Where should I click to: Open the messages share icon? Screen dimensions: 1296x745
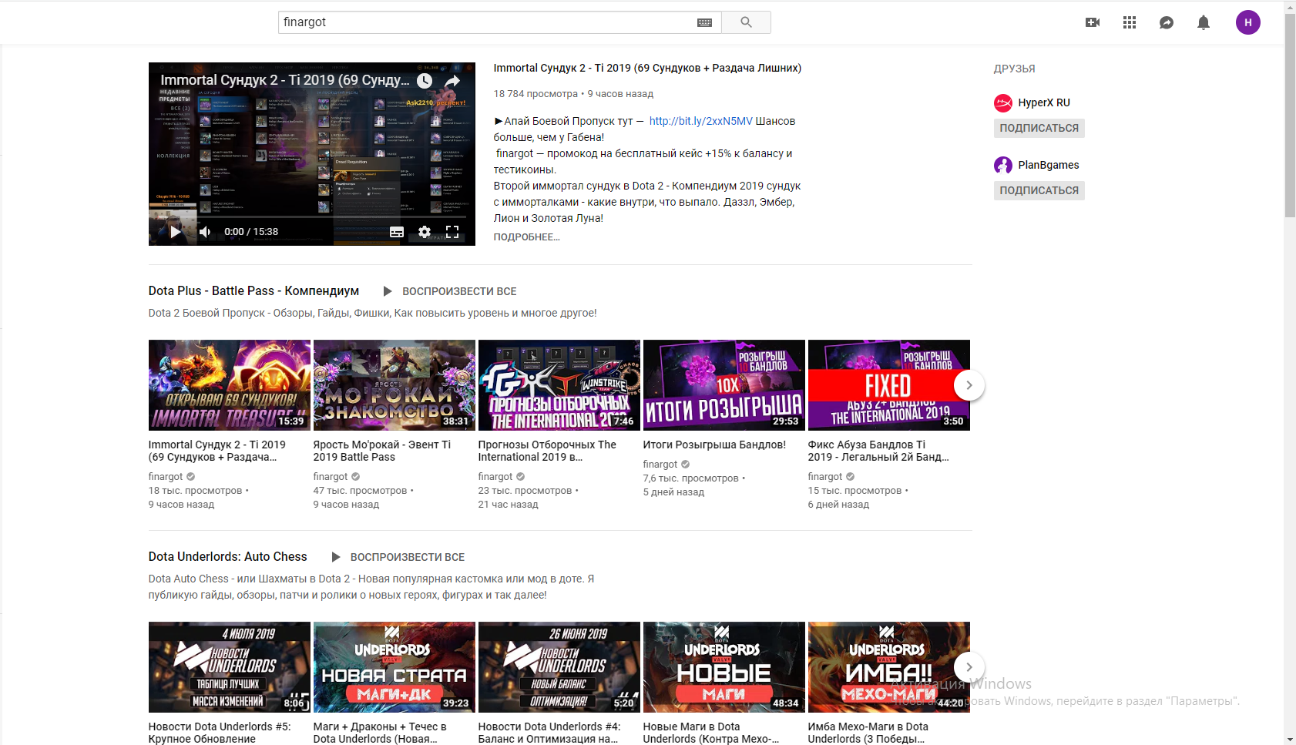point(1167,22)
